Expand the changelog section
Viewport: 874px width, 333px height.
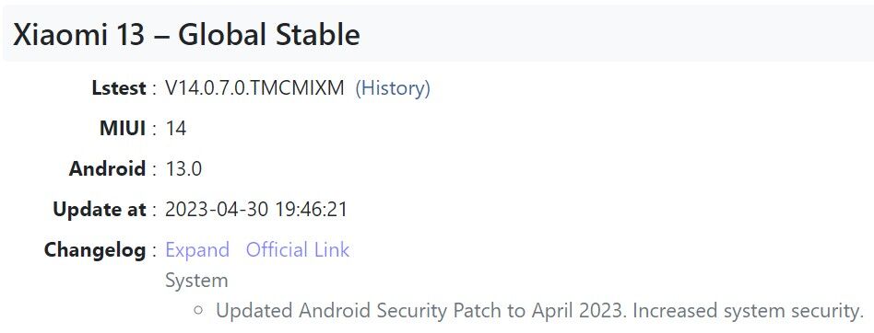click(197, 249)
